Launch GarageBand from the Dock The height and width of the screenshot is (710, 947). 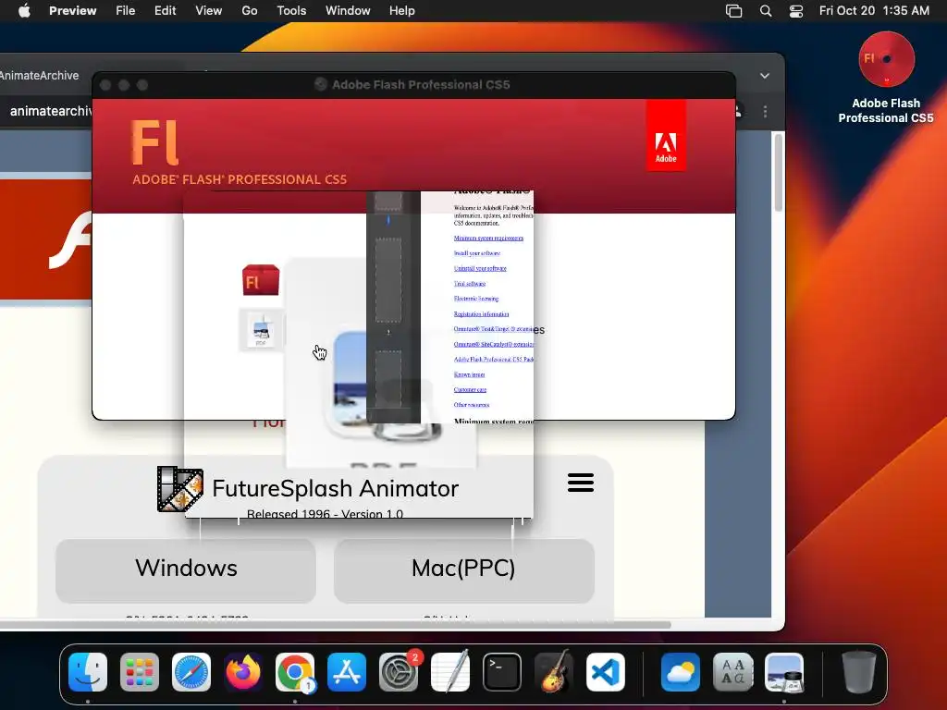tap(554, 672)
